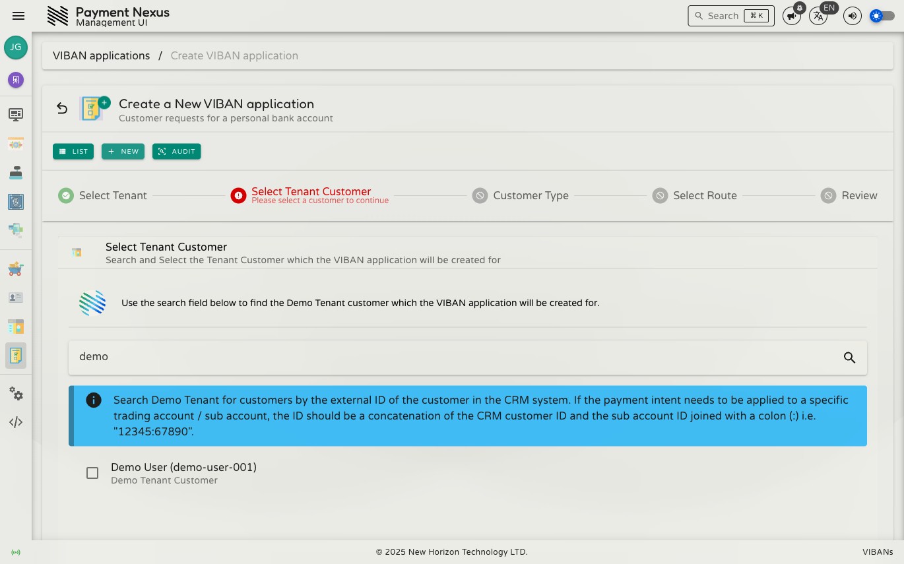904x564 pixels.
Task: Open the shopping cart sidebar icon
Action: tap(16, 268)
